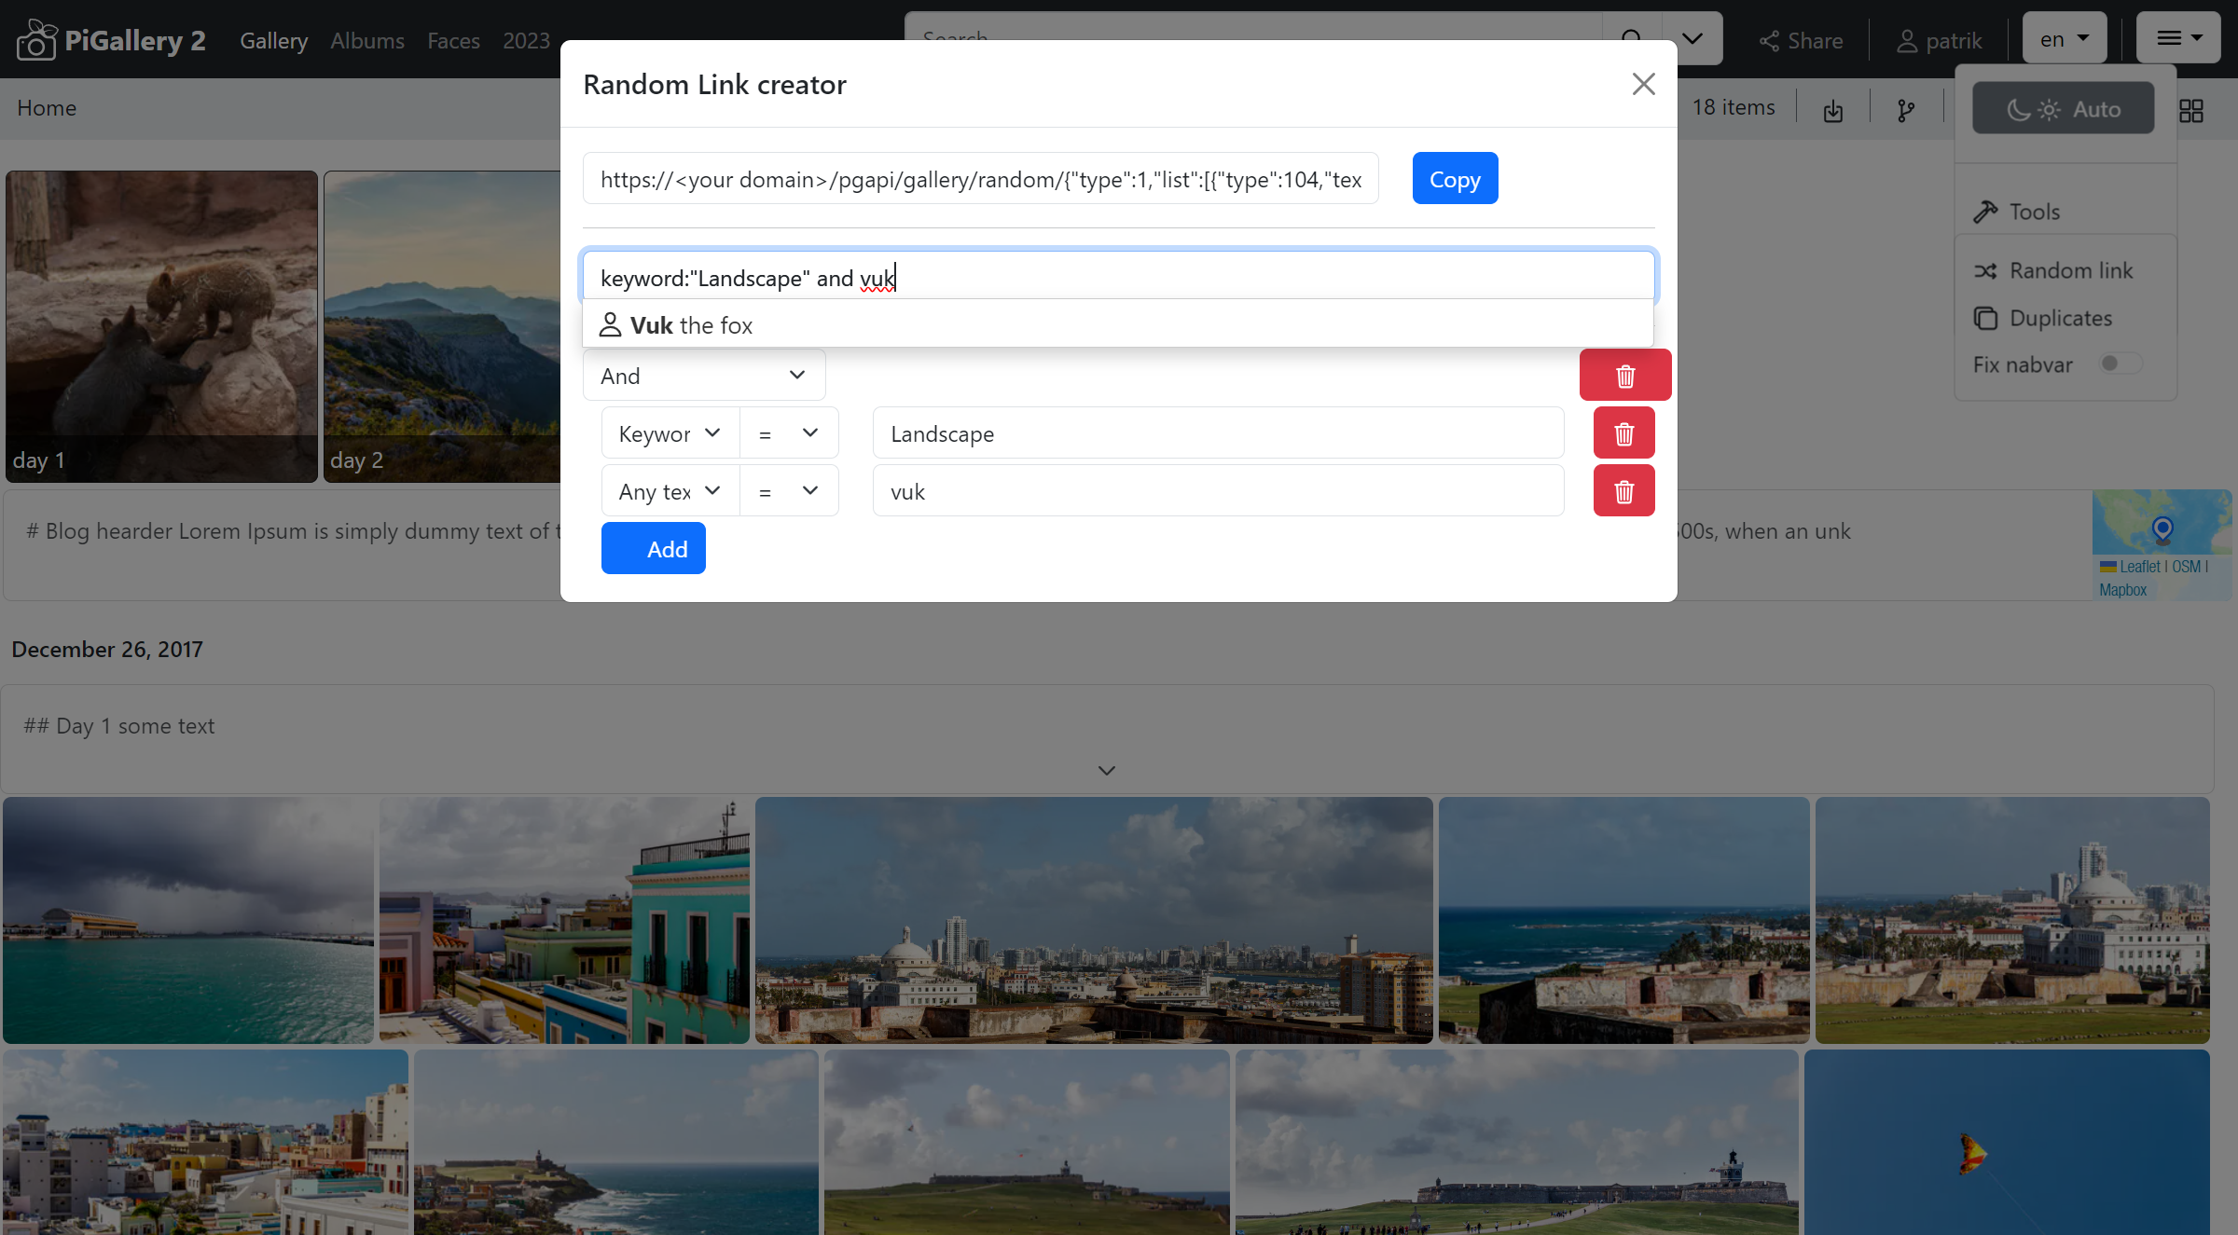Open the patrik user profile
The height and width of the screenshot is (1235, 2238).
[x=1940, y=40]
